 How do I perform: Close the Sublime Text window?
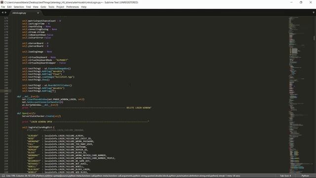(x=311, y=2)
